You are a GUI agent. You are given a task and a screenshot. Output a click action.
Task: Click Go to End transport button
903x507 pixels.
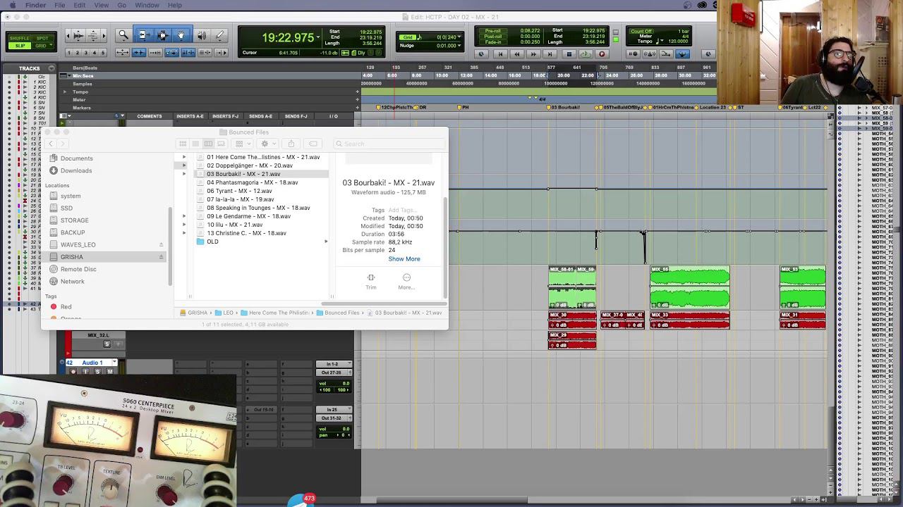(551, 54)
